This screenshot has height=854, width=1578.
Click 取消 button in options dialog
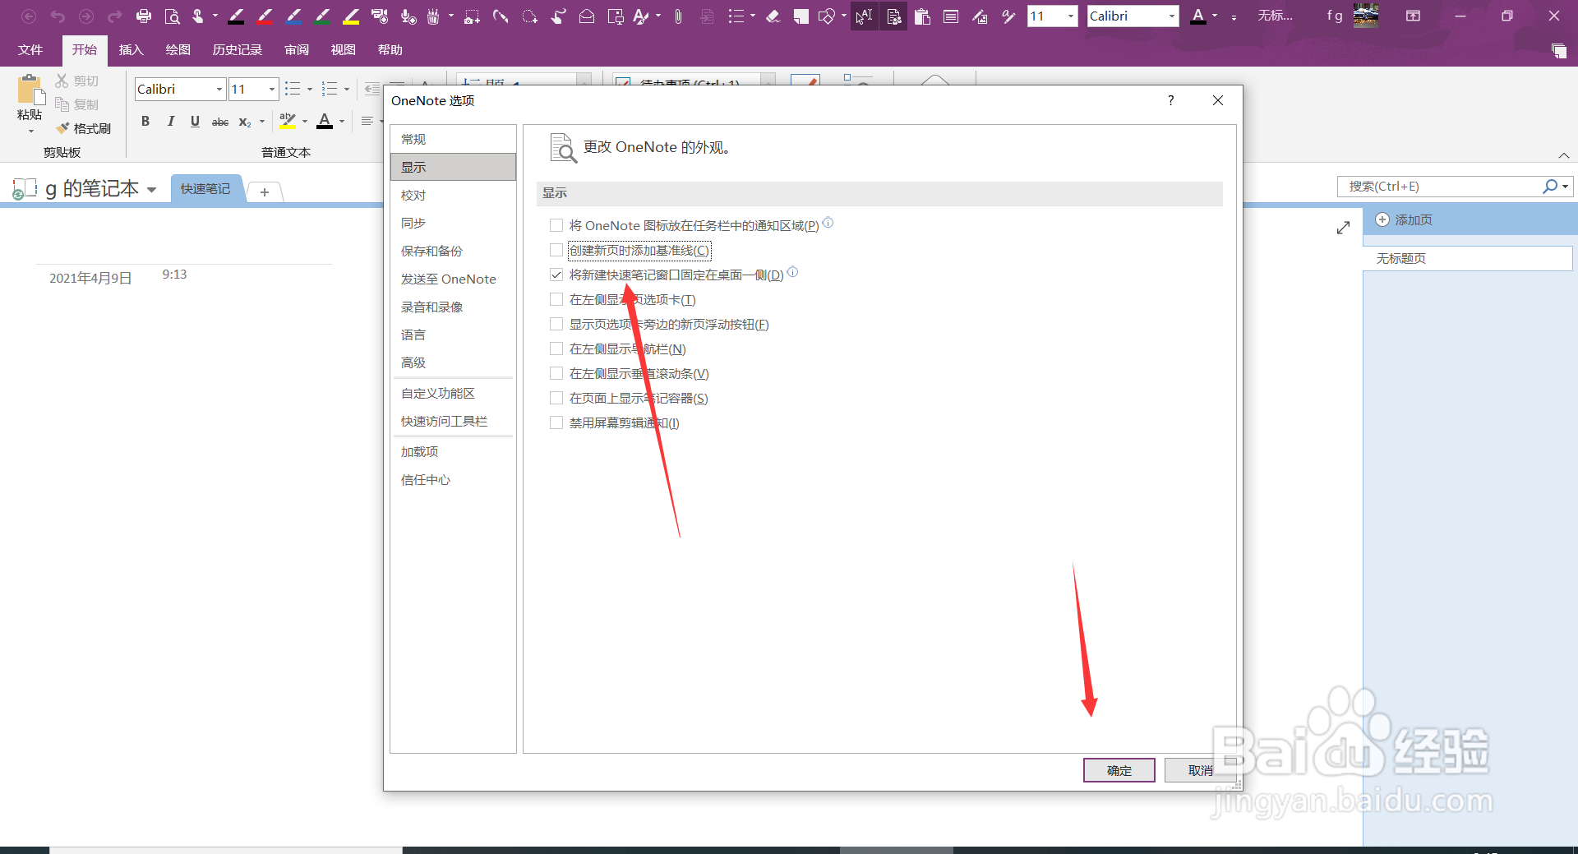click(1200, 770)
